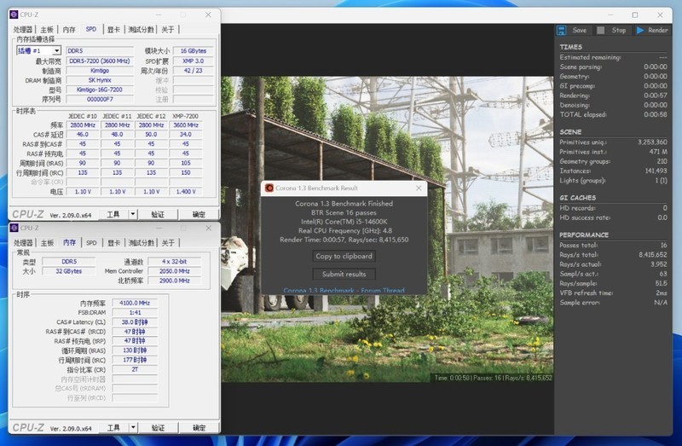Click the DDR5-7200 (3600 MHz) max bandwidth field
Image resolution: width=682 pixels, height=446 pixels.
99,61
